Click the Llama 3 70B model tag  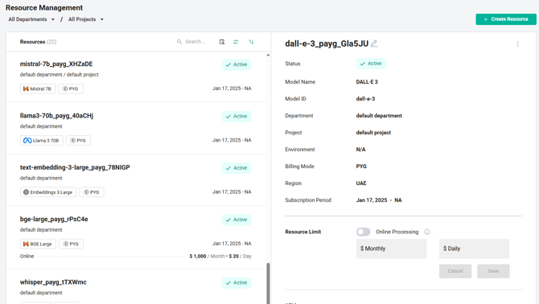pos(42,141)
